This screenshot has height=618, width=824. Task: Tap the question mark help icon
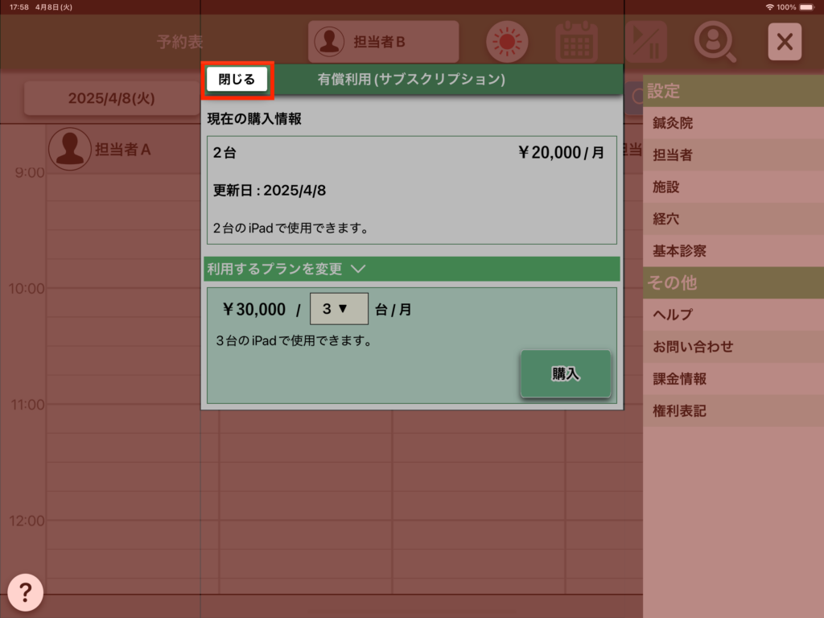(x=25, y=593)
